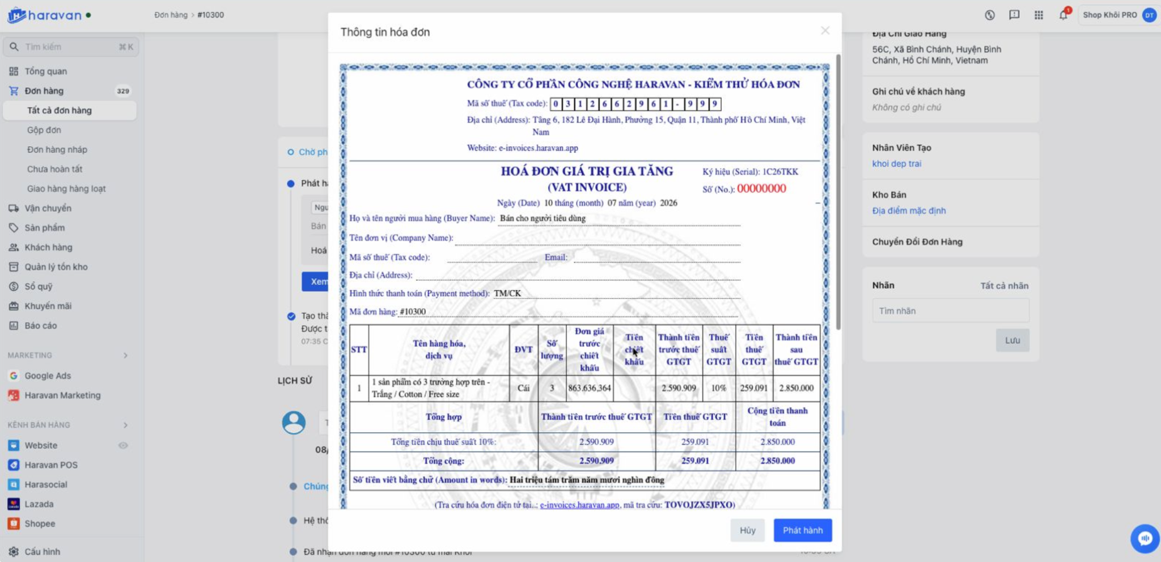Click the Đơn hàng breadcrumb

pos(171,15)
